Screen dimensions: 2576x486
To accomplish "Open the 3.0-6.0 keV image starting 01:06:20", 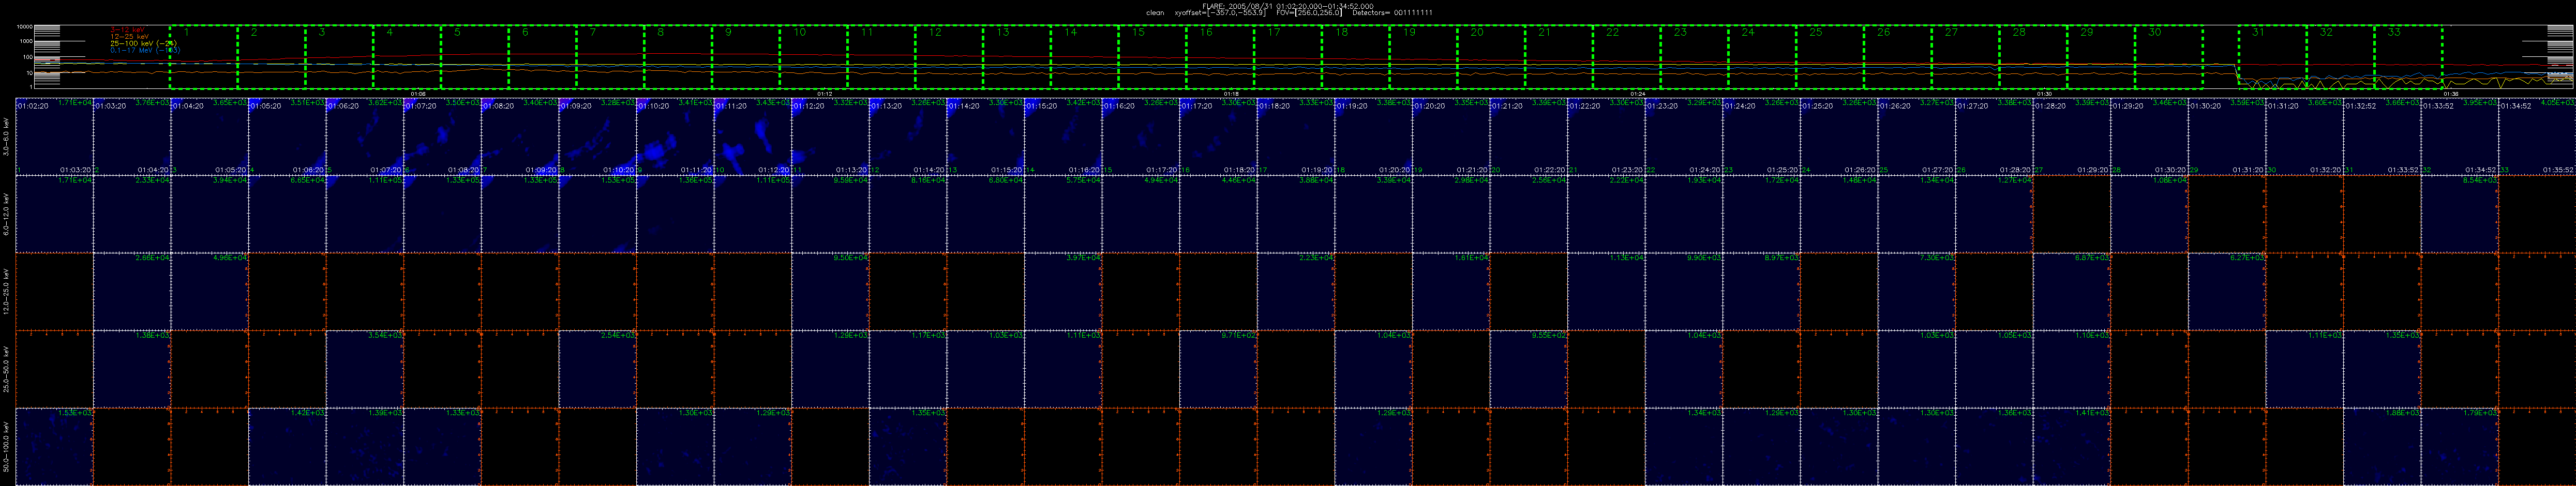I will click(x=365, y=136).
